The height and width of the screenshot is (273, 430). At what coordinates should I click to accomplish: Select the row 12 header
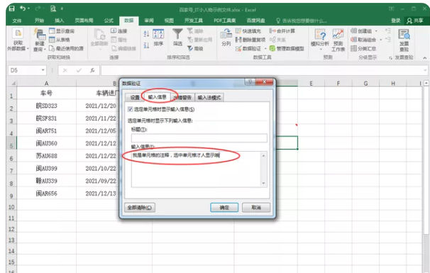pyautogui.click(x=11, y=229)
